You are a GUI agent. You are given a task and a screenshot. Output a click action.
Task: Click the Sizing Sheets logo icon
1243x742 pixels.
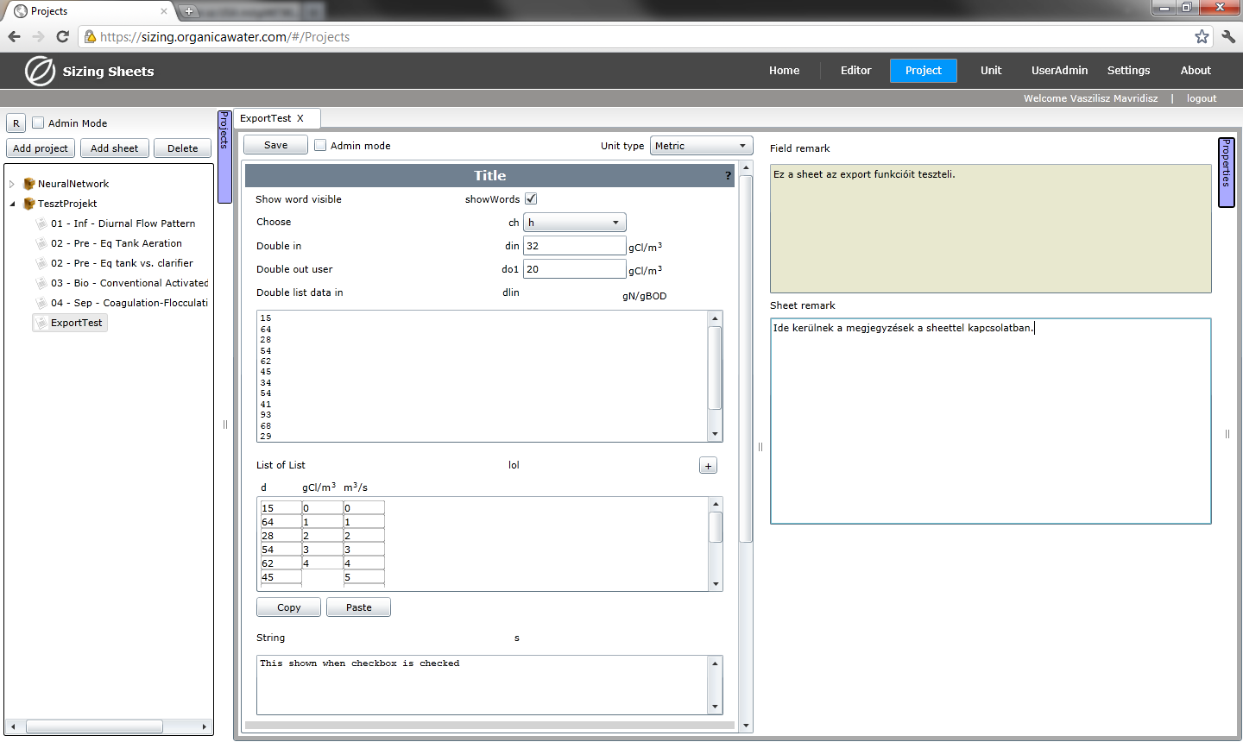pos(40,71)
